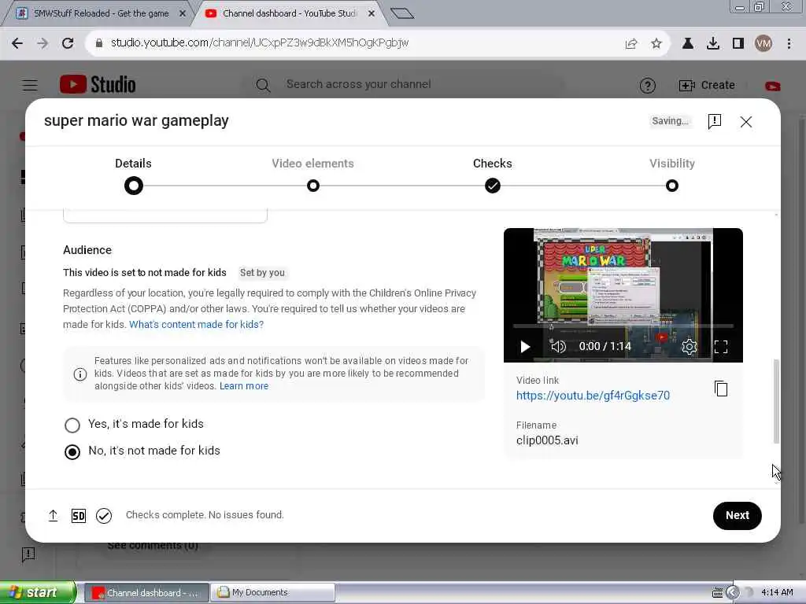Select Yes, it's made for kids
Screen dimensions: 806x604
pos(72,425)
